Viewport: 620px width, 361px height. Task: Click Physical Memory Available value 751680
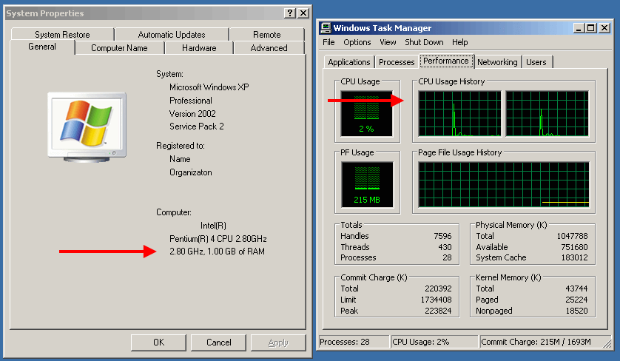coord(575,247)
